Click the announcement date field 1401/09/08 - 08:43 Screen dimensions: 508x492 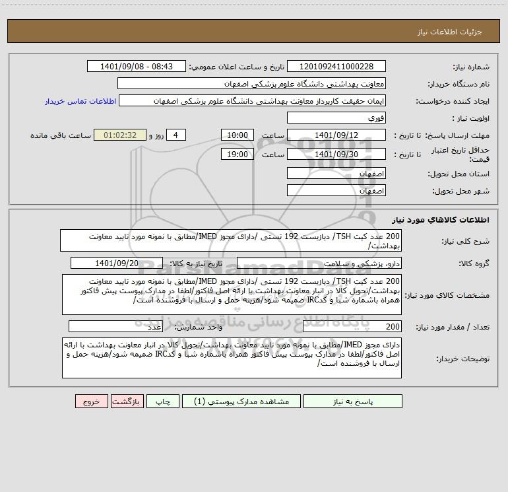(x=137, y=67)
